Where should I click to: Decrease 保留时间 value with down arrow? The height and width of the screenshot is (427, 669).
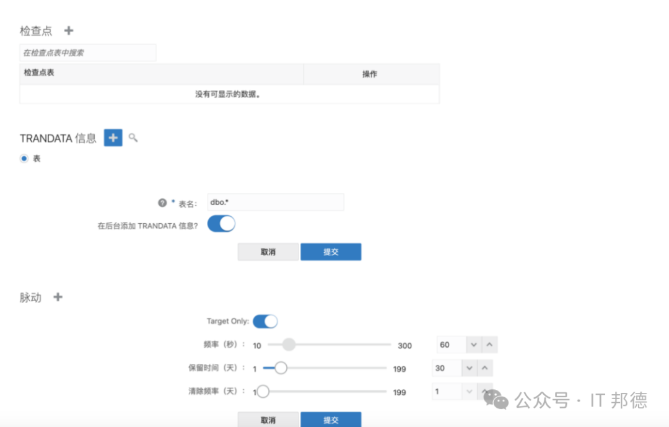[x=470, y=368]
